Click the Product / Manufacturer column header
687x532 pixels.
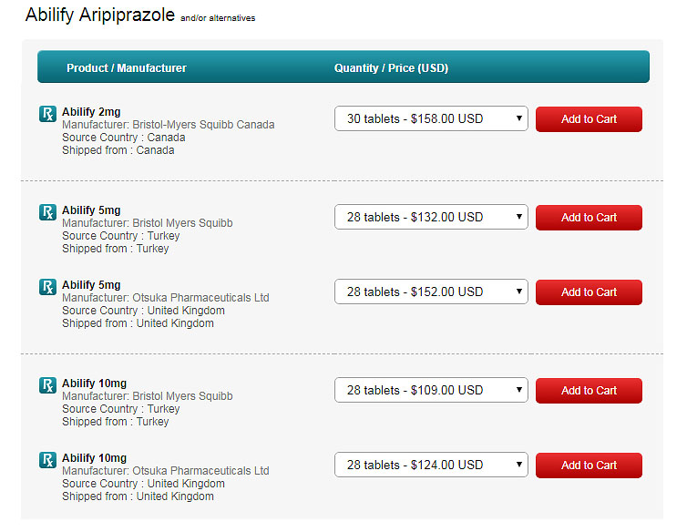pos(127,68)
